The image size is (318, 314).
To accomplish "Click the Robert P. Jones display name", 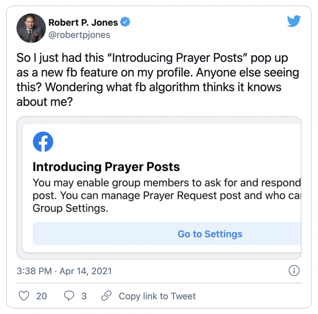I will pos(83,22).
